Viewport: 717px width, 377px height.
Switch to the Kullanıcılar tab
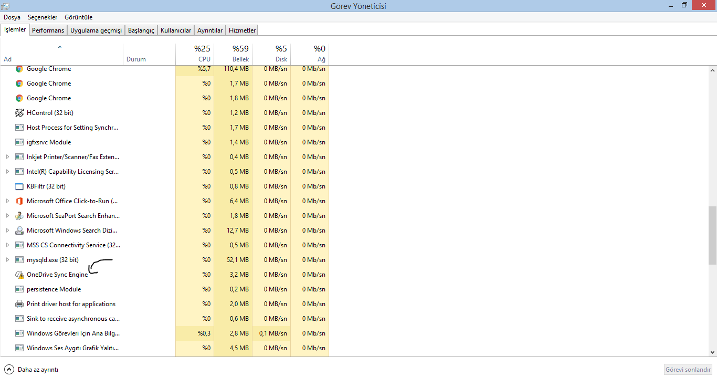176,30
